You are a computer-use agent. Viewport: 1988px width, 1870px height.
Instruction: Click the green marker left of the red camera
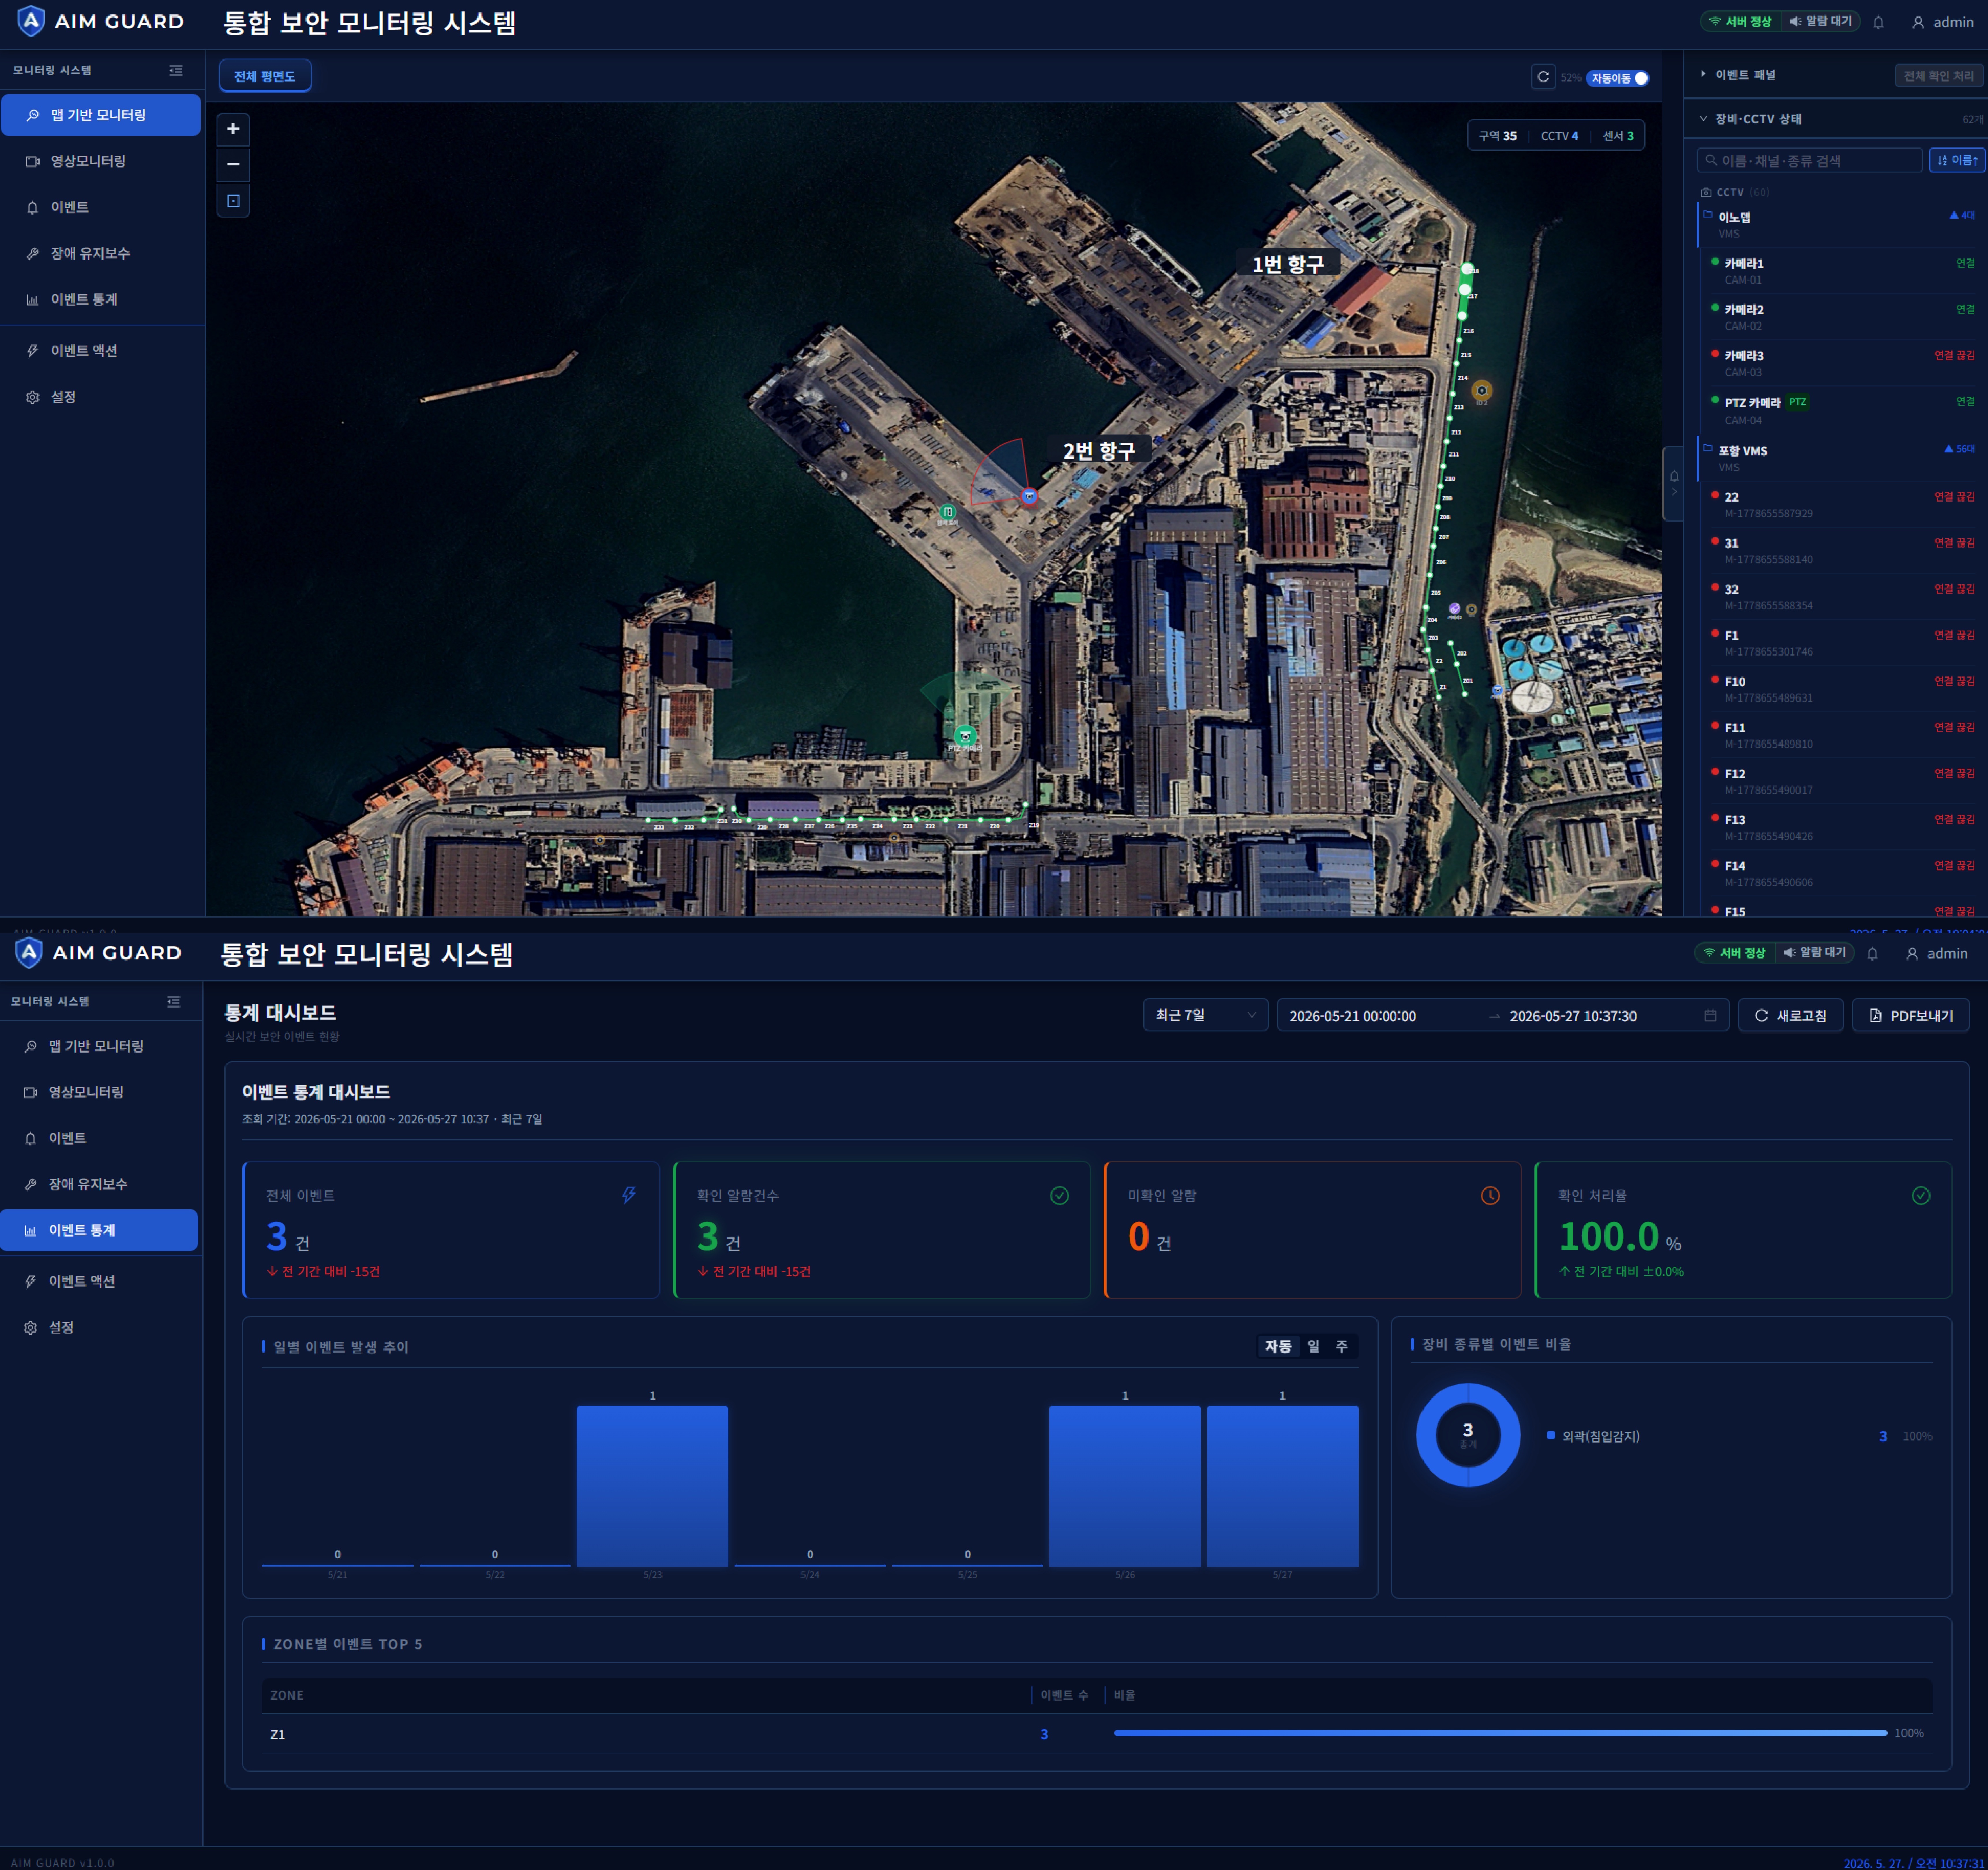948,512
